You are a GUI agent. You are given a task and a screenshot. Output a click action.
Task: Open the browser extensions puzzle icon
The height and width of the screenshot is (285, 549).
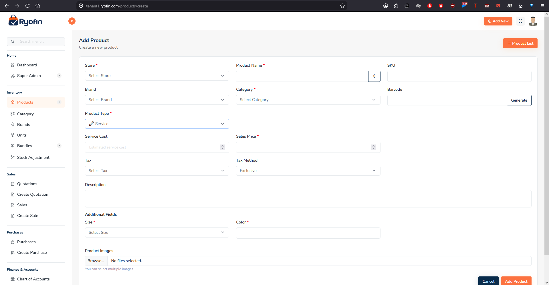(x=396, y=6)
